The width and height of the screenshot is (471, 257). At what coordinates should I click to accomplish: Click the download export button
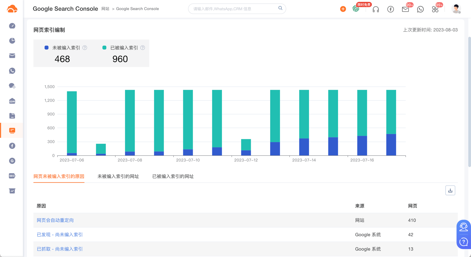click(450, 190)
